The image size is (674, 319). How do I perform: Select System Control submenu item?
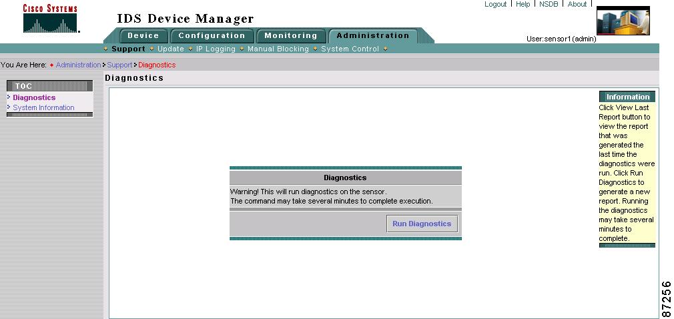coord(350,49)
